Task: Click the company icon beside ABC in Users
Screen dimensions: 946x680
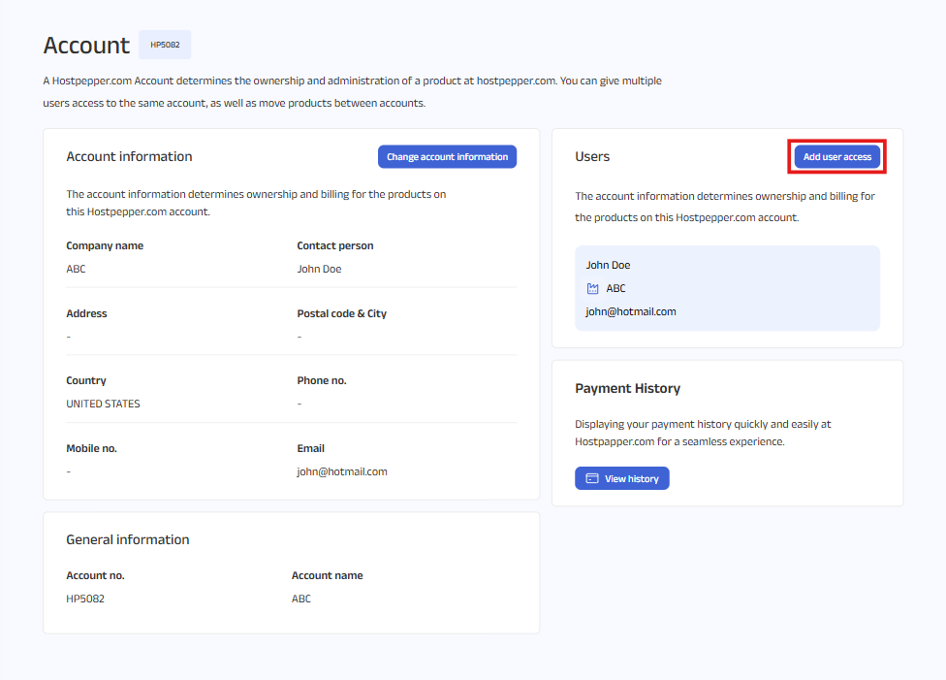Action: click(x=593, y=288)
